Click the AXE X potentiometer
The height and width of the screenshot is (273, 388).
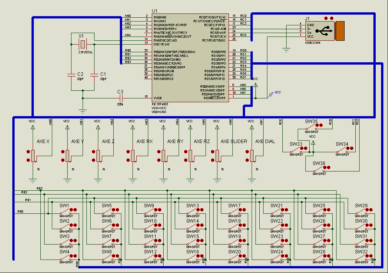tap(33, 156)
